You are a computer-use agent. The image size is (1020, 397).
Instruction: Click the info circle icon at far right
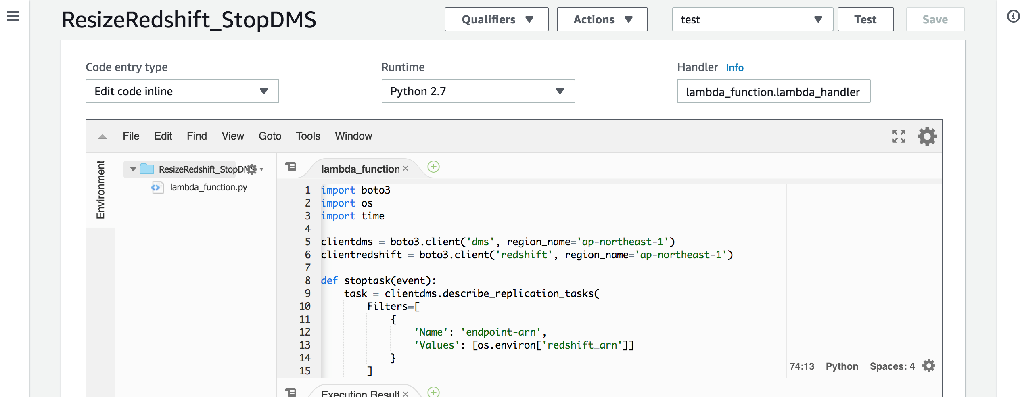[1013, 16]
